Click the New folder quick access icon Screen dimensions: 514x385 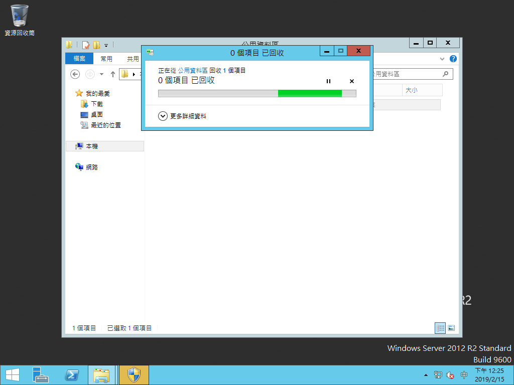(x=96, y=45)
